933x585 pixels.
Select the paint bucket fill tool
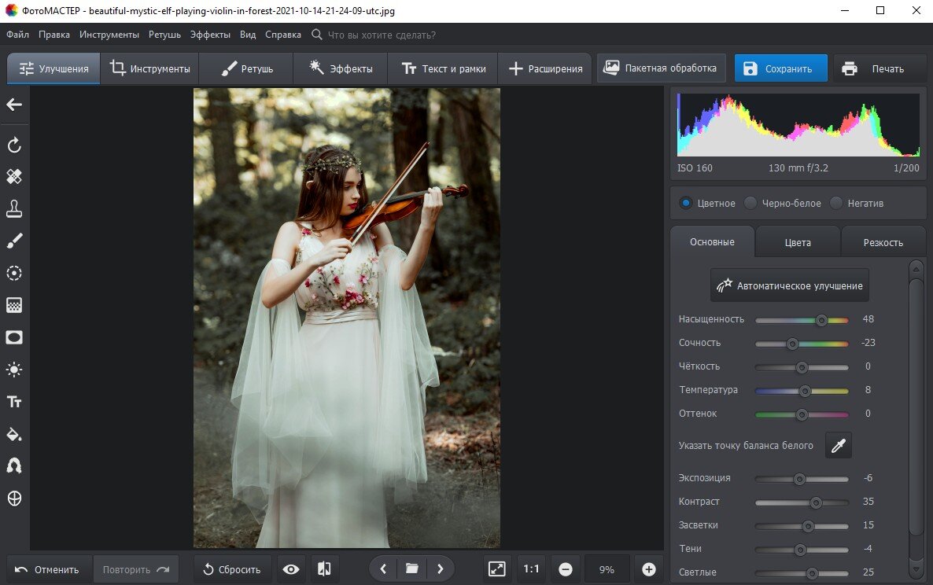click(x=14, y=434)
